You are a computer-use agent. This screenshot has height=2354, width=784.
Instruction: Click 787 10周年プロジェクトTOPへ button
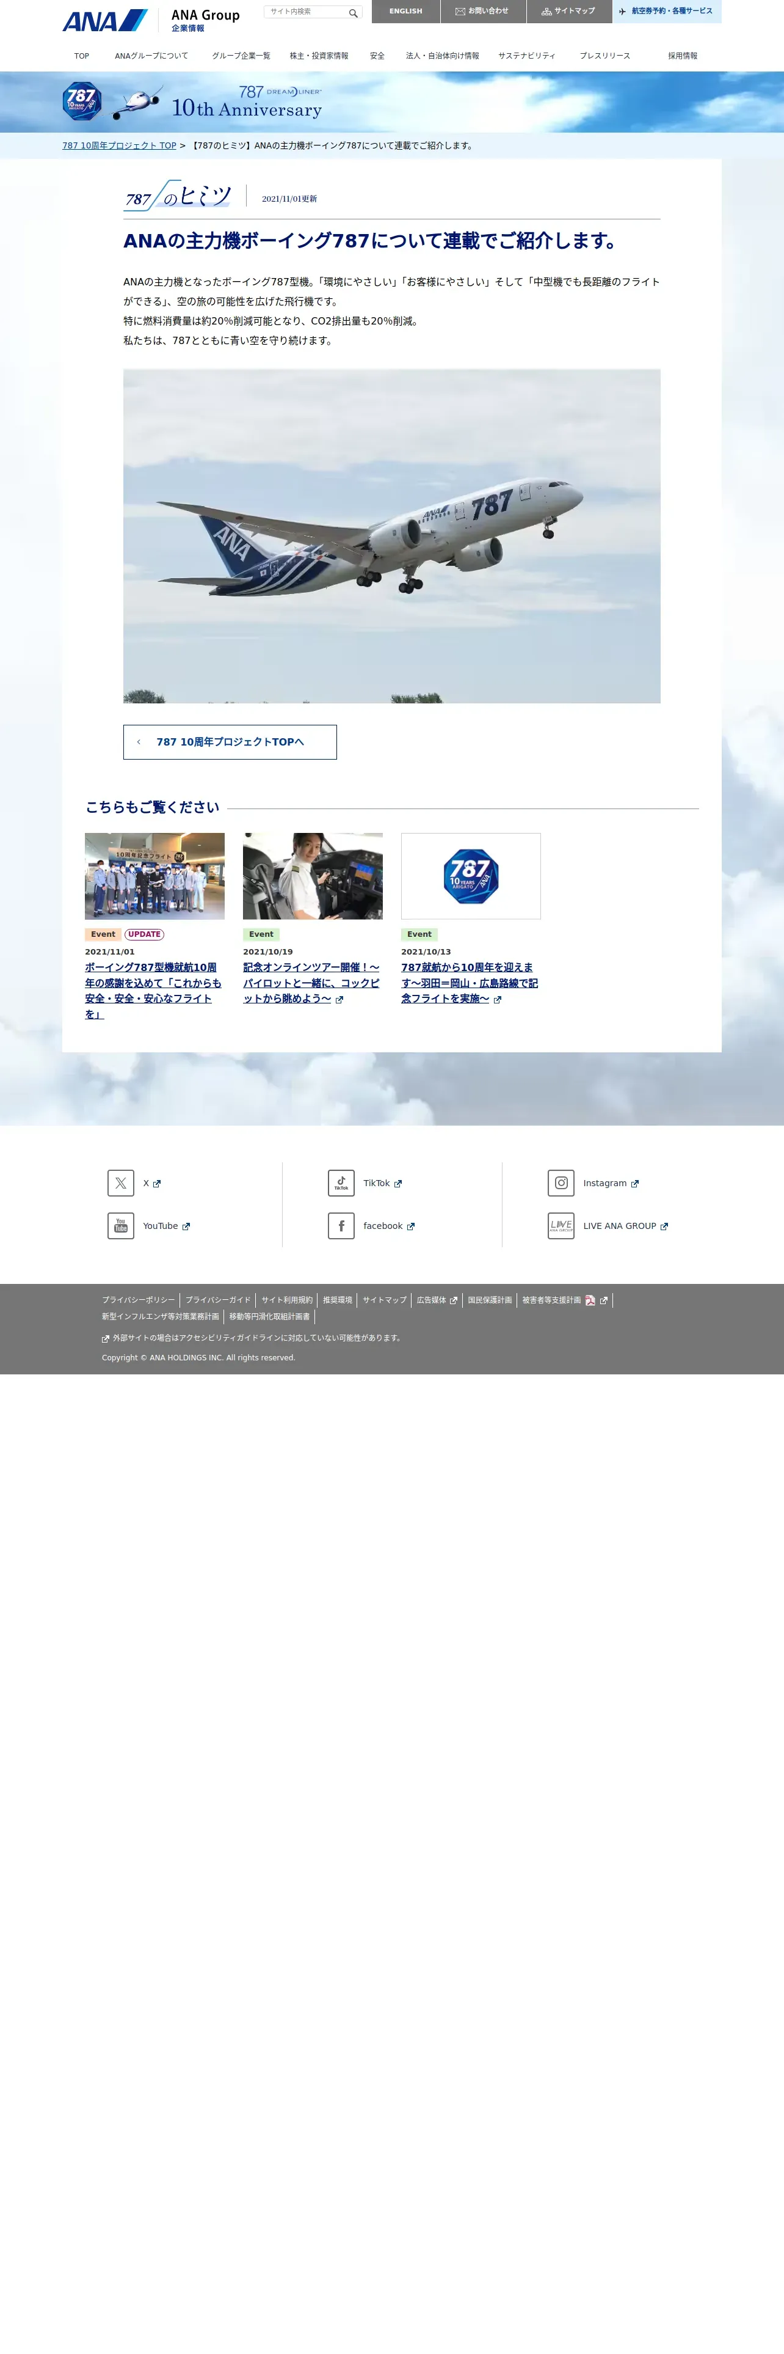tap(230, 742)
